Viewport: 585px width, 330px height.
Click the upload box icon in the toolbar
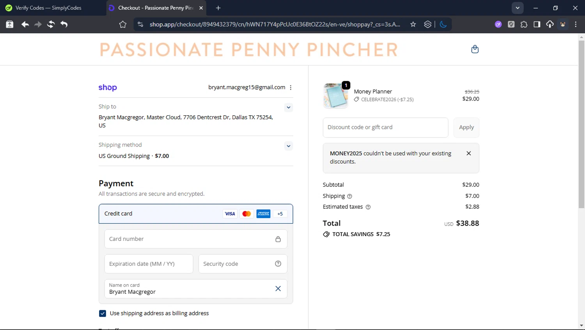[10, 25]
